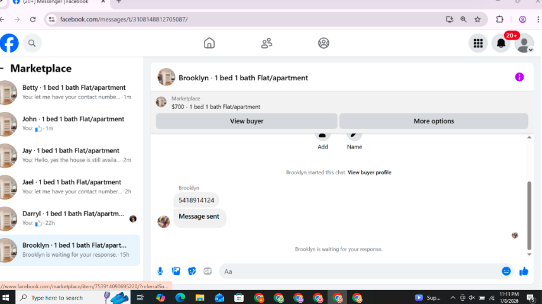The image size is (542, 304).
Task: Open the emoji picker smiley icon
Action: tap(506, 271)
